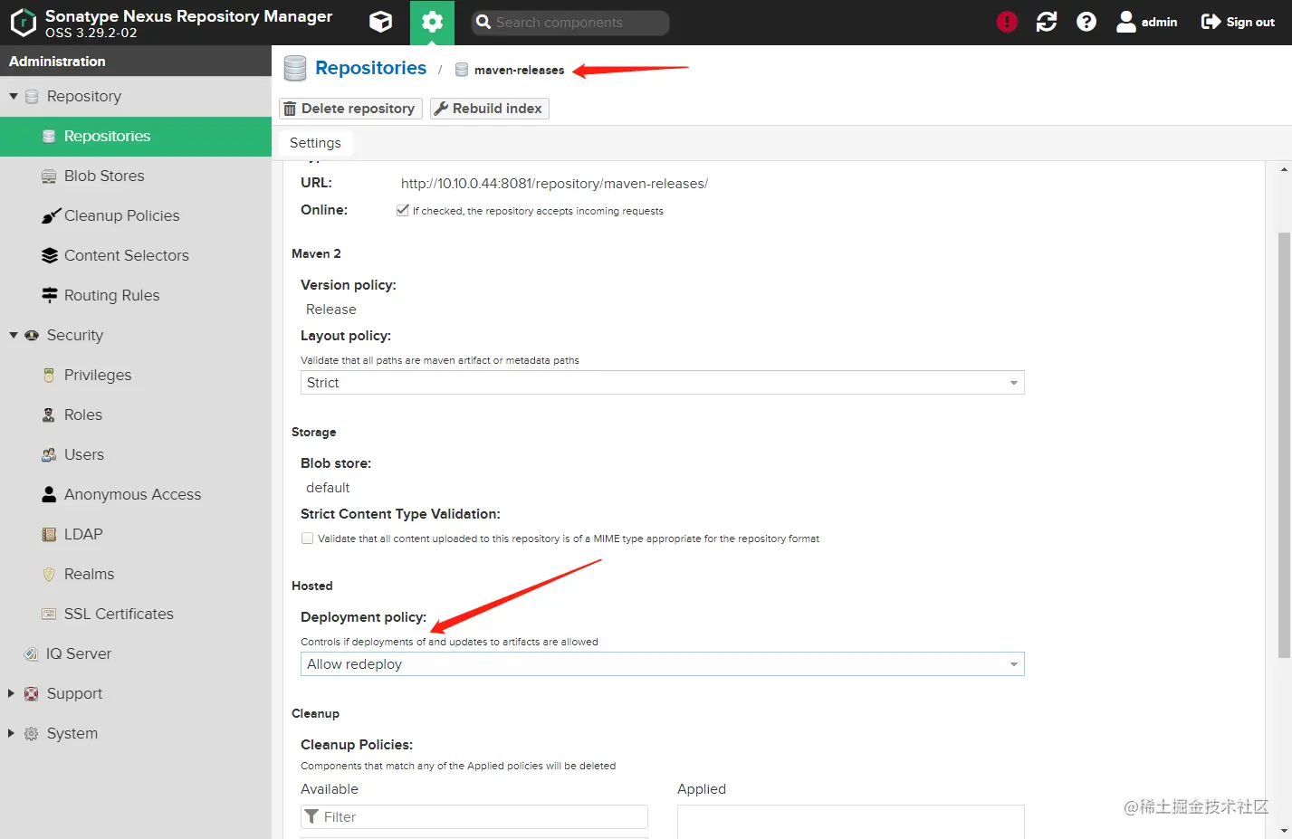Open SSL Certificates in the sidebar
The height and width of the screenshot is (839, 1292).
pyautogui.click(x=136, y=614)
